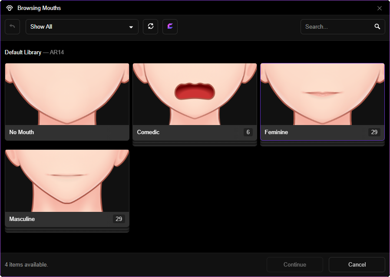Click the app logo in the title bar
Screen dimensions: 390x277
[x=10, y=8]
